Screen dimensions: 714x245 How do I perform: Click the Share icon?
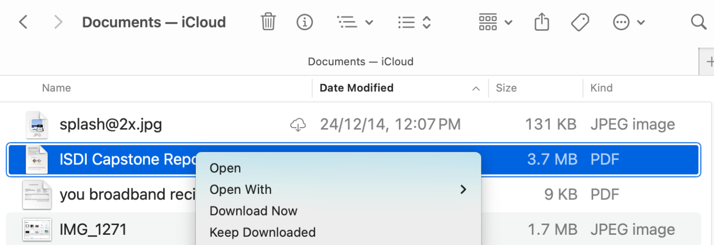[542, 22]
